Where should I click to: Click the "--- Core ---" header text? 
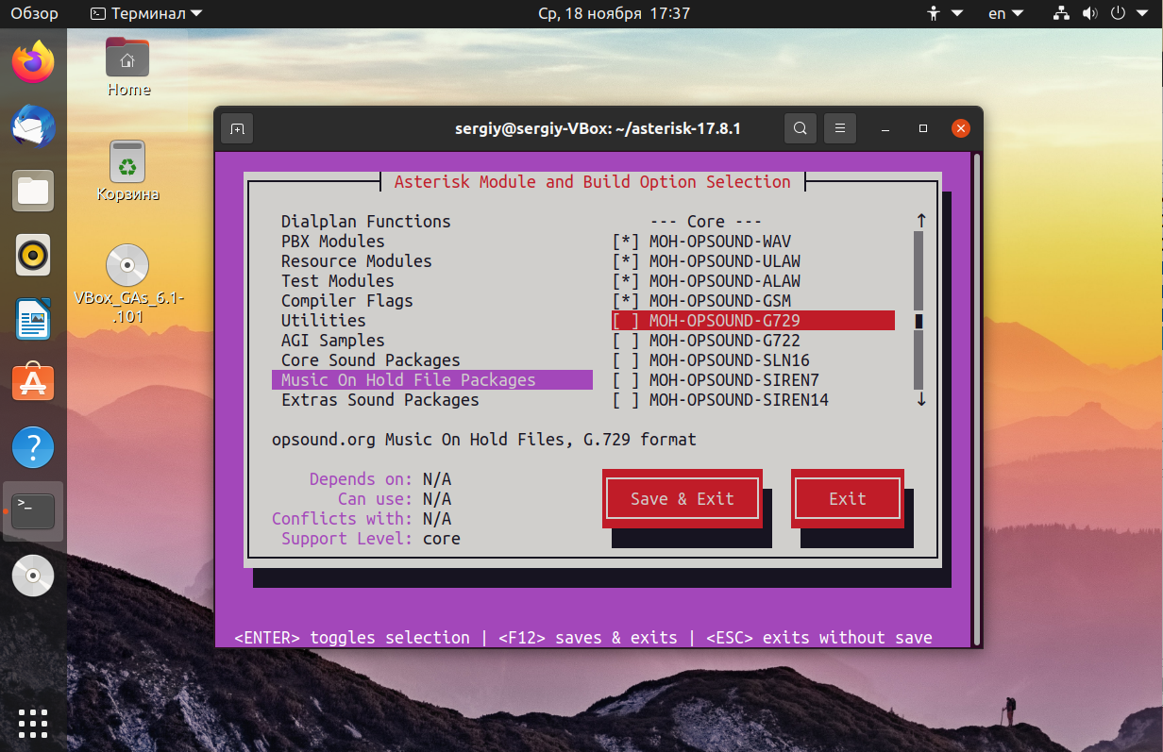tap(706, 222)
